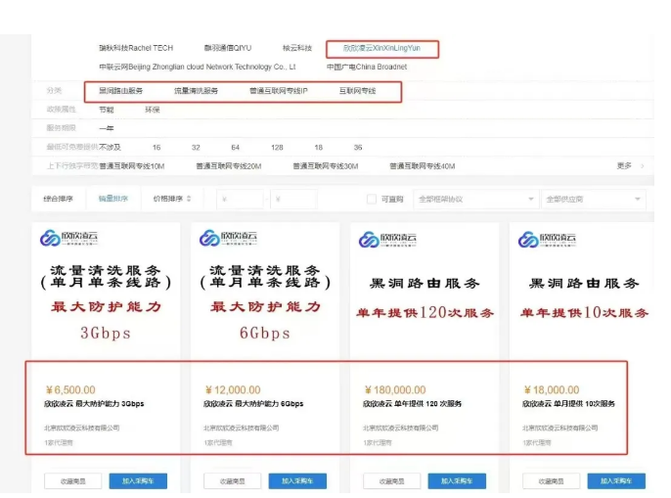Choose 环保 policy attribute

[153, 110]
